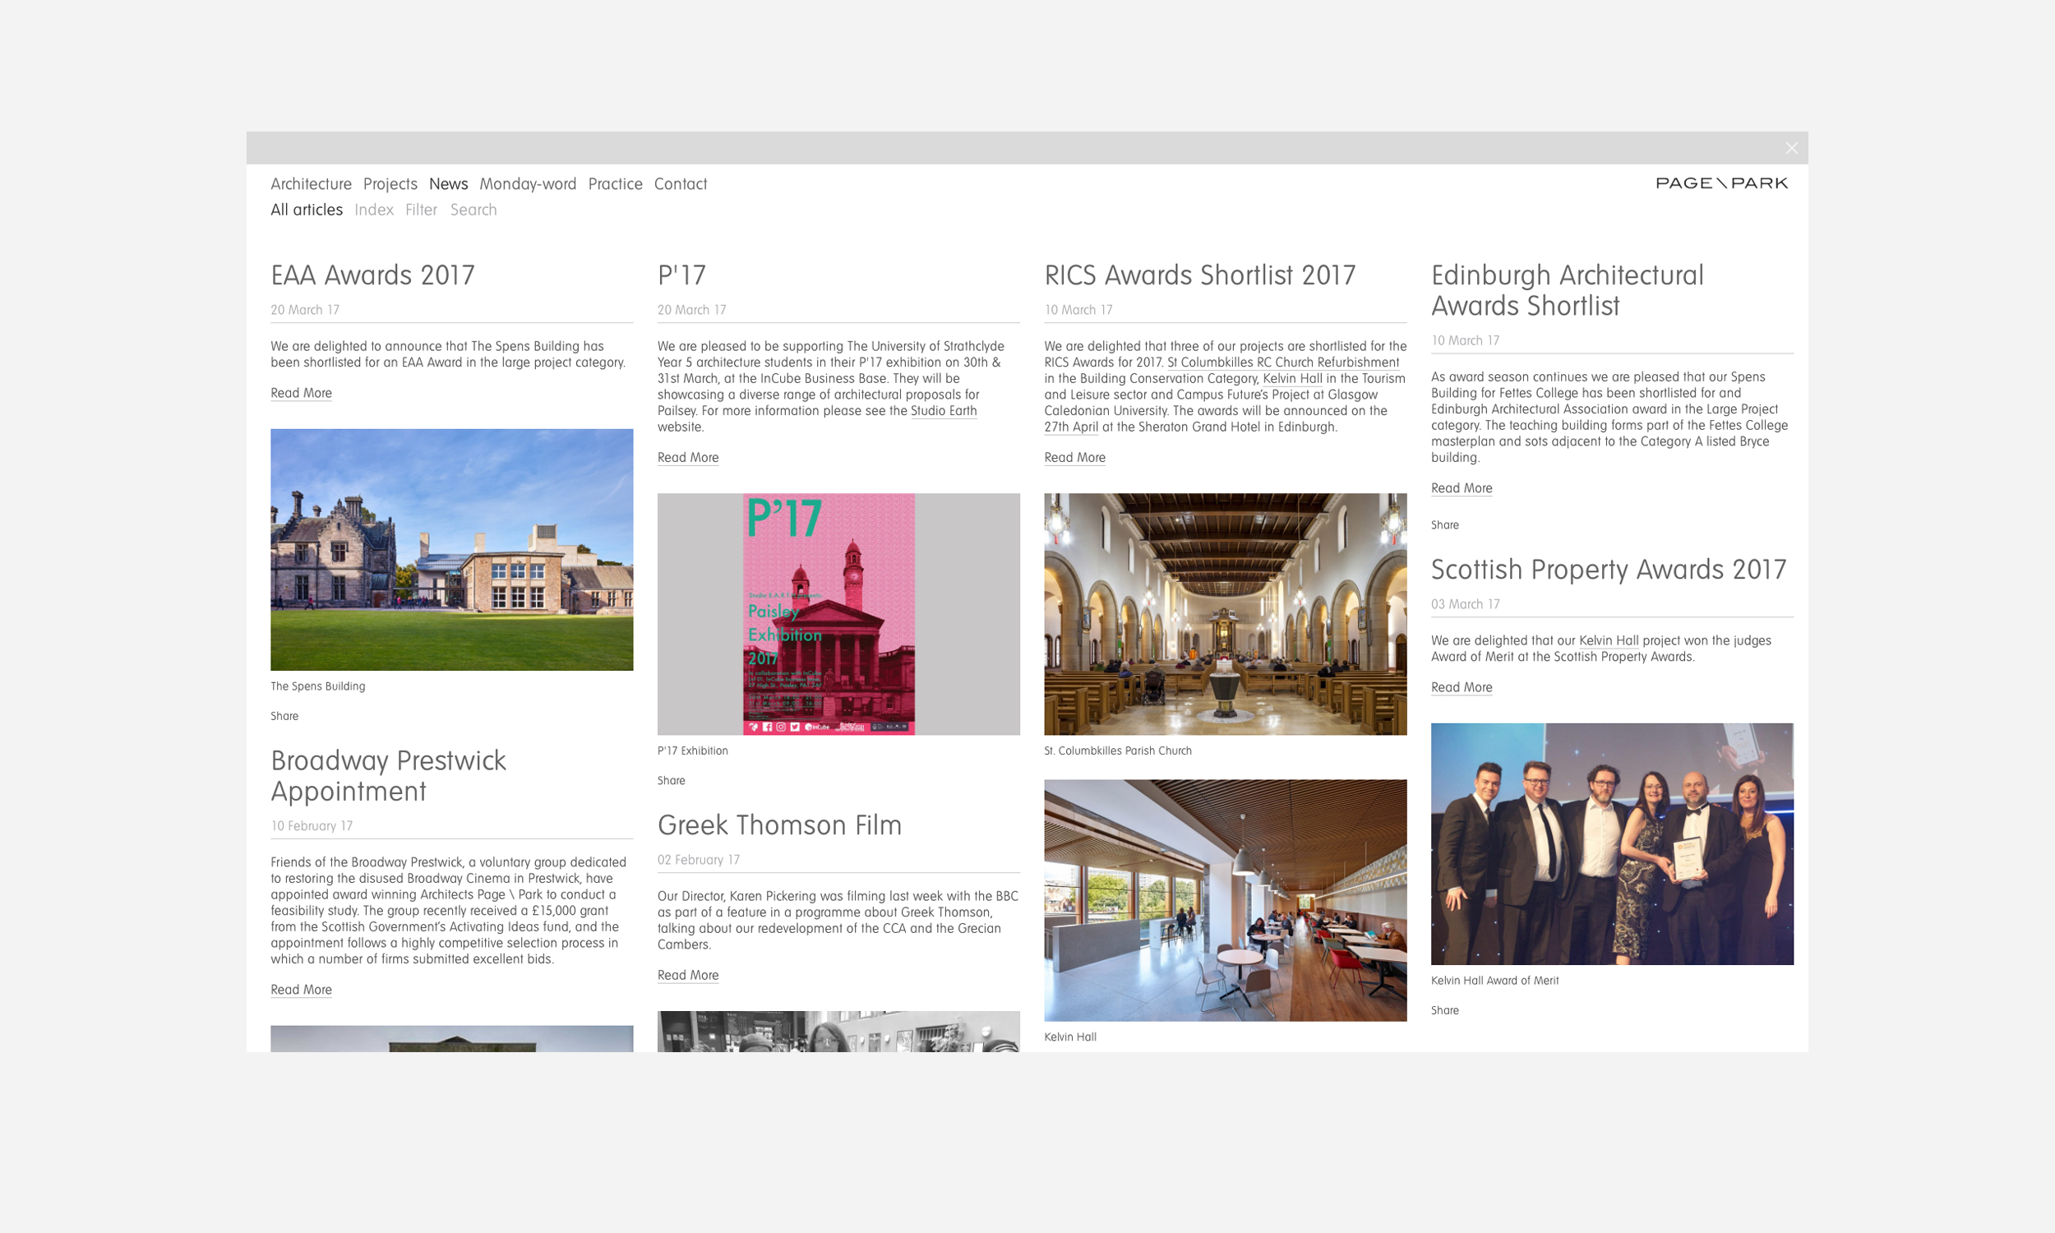Click the Kelvin Hall caption under cafe photo
Image resolution: width=2055 pixels, height=1233 pixels.
(x=1070, y=1036)
